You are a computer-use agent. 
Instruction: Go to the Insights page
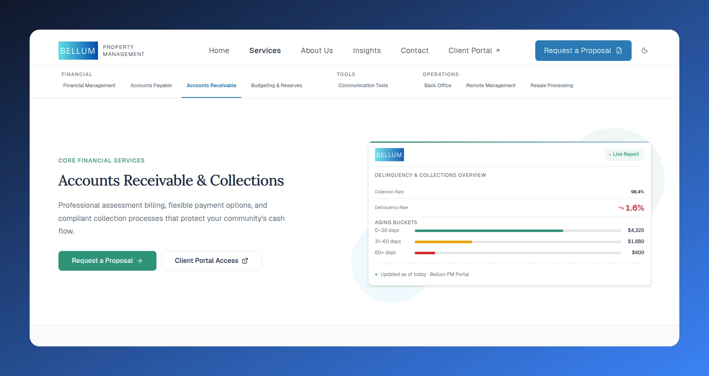pos(366,51)
